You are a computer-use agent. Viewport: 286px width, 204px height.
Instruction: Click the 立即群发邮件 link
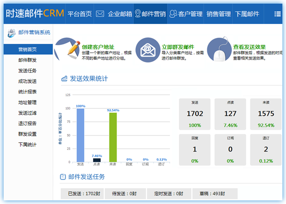[x=178, y=47]
